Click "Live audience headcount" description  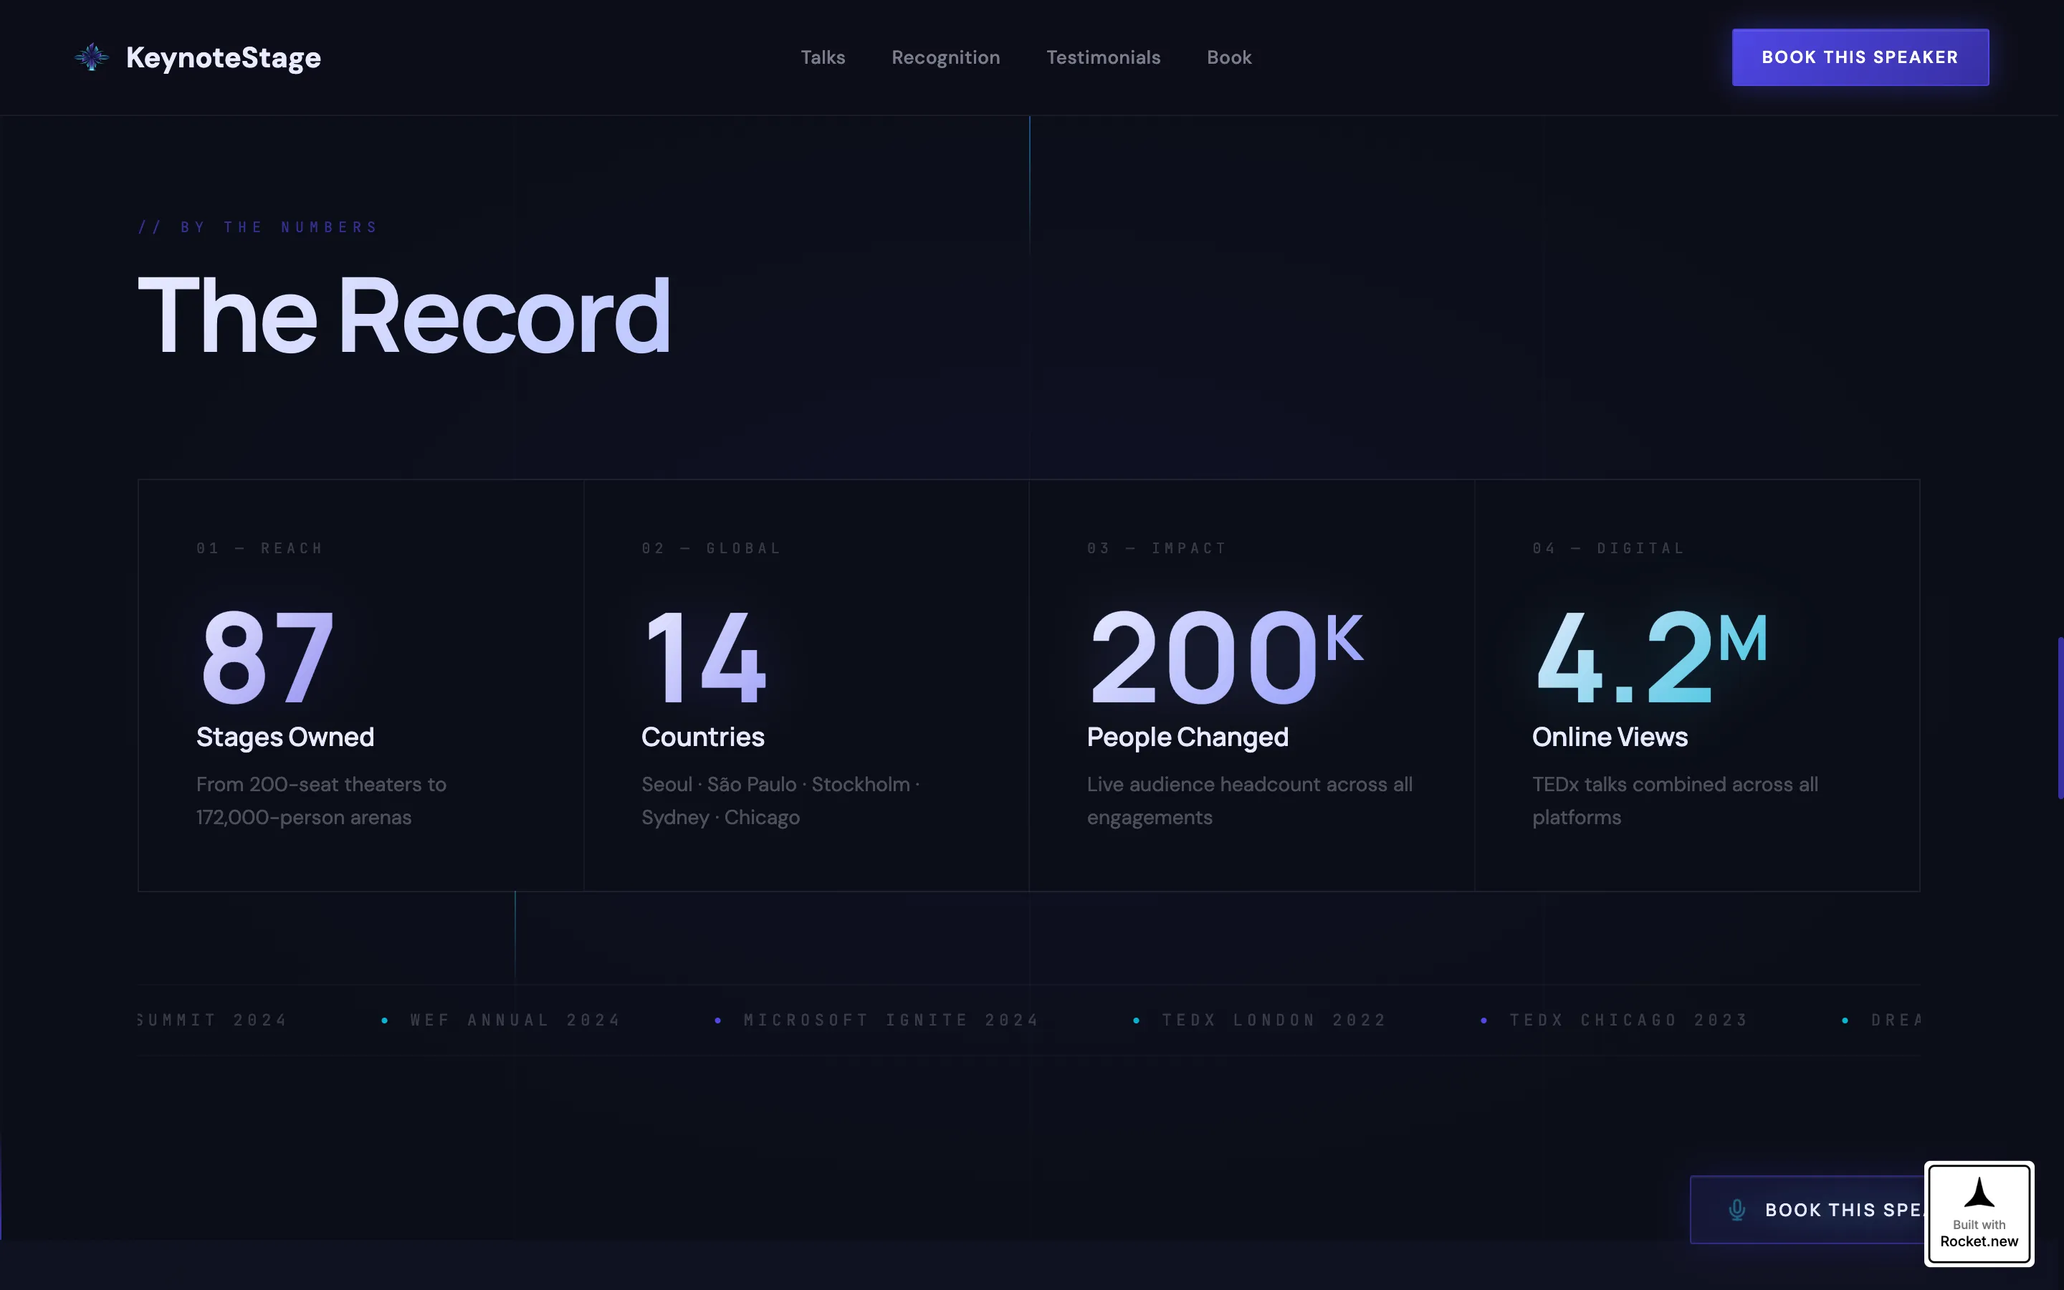(1249, 801)
